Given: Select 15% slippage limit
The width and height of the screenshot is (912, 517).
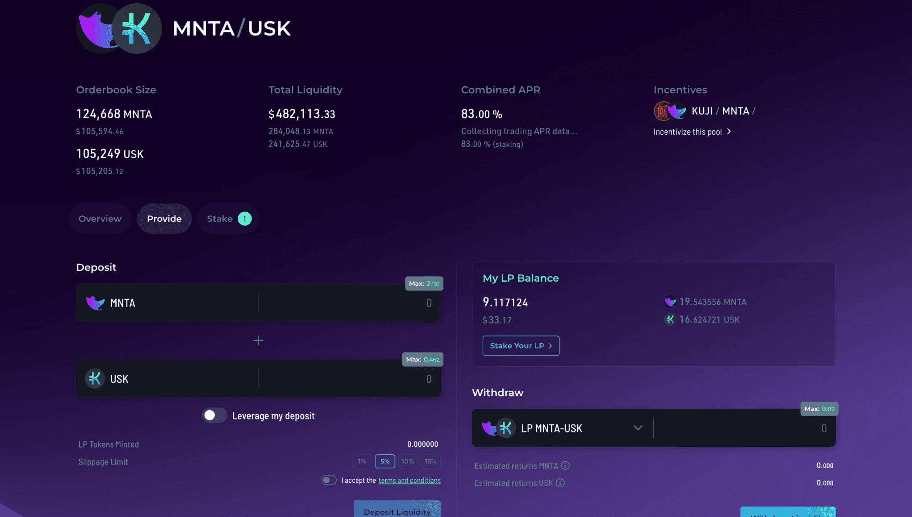Looking at the screenshot, I should click(x=430, y=461).
